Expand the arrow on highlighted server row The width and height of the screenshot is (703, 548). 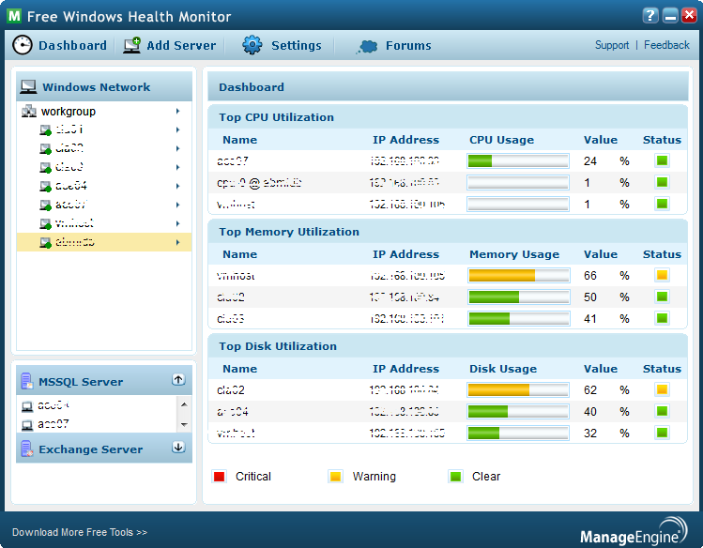(178, 242)
